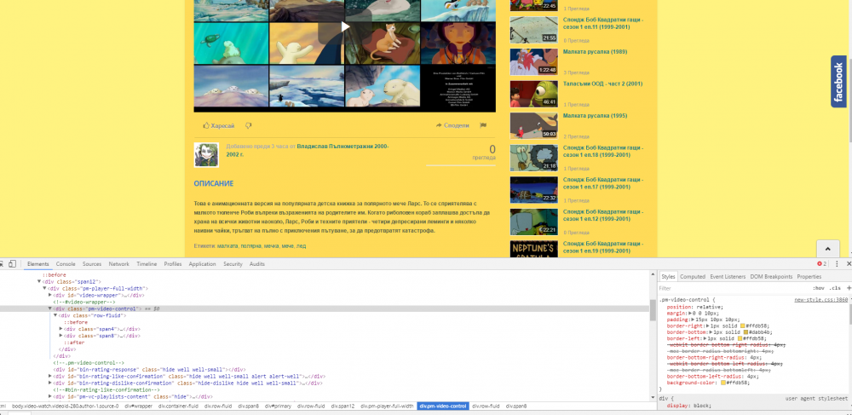Image resolution: width=852 pixels, height=415 pixels.
Task: Open the facebook side tab
Action: (x=838, y=82)
